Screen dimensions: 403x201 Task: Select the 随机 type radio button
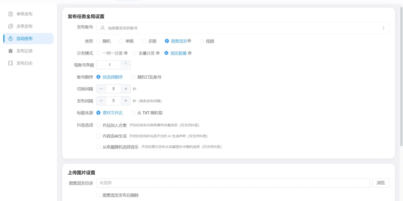pos(98,41)
